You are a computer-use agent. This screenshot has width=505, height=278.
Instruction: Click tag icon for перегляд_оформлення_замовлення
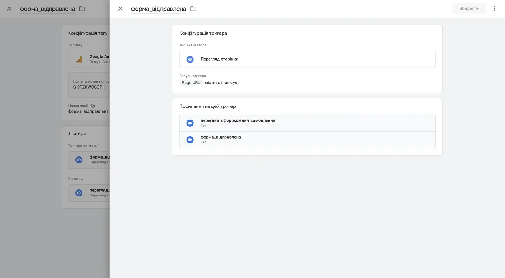[190, 123]
